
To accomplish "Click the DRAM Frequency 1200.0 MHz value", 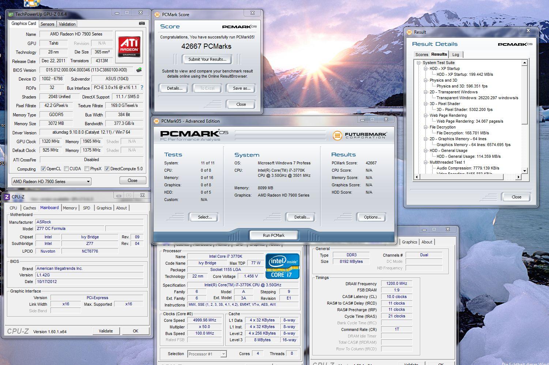I will [x=396, y=283].
